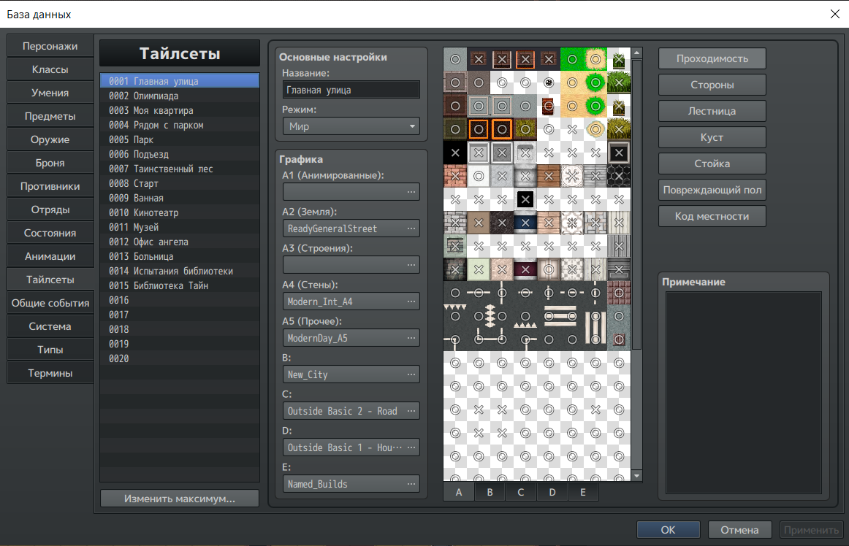This screenshot has height=546, width=849.
Task: Select Лестница editing mode
Action: [x=712, y=111]
